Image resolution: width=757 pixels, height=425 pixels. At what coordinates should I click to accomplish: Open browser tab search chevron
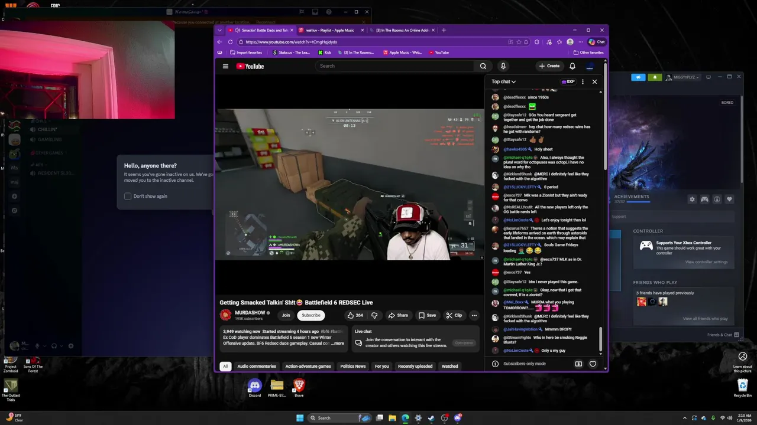(x=220, y=30)
